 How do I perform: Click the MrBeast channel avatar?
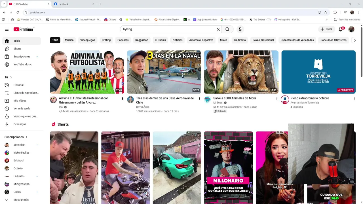pos(208,100)
